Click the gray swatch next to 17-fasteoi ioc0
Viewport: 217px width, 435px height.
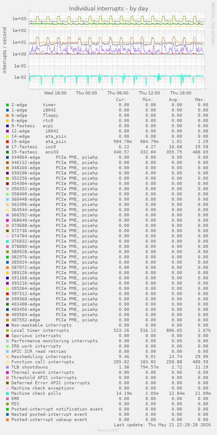[x=7, y=147]
